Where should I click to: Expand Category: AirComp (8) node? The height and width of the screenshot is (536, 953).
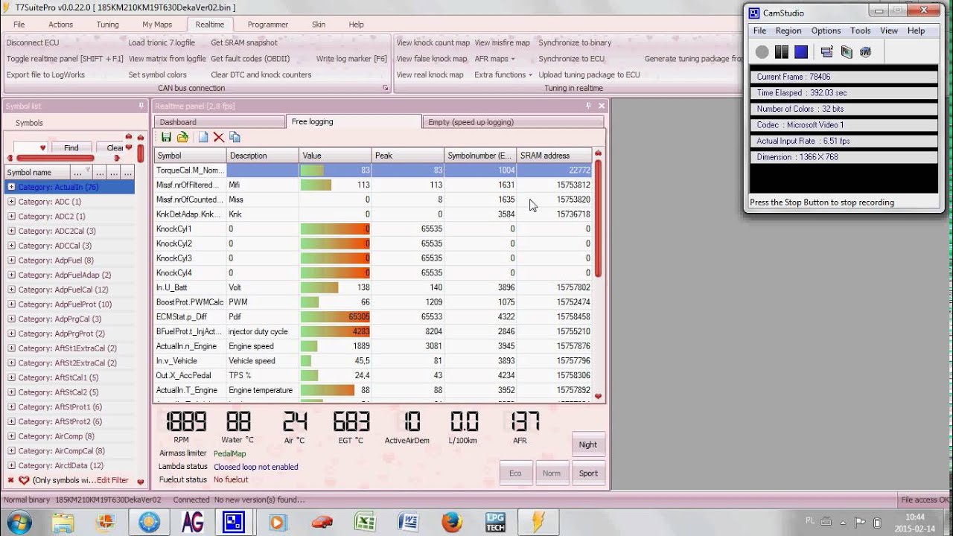11,436
